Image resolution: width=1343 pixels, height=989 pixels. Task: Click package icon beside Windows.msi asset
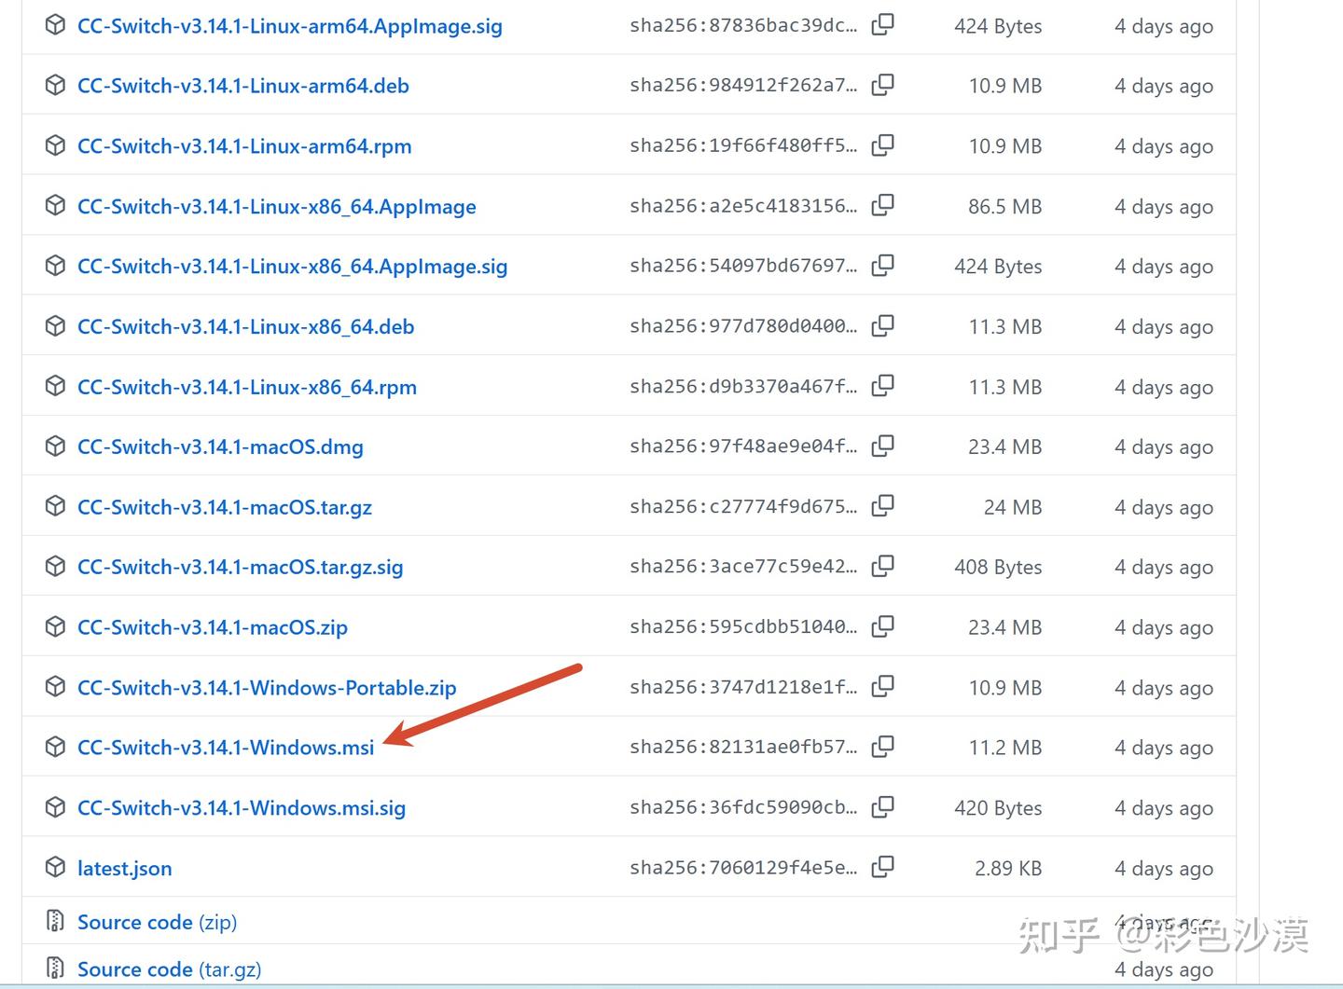point(55,747)
